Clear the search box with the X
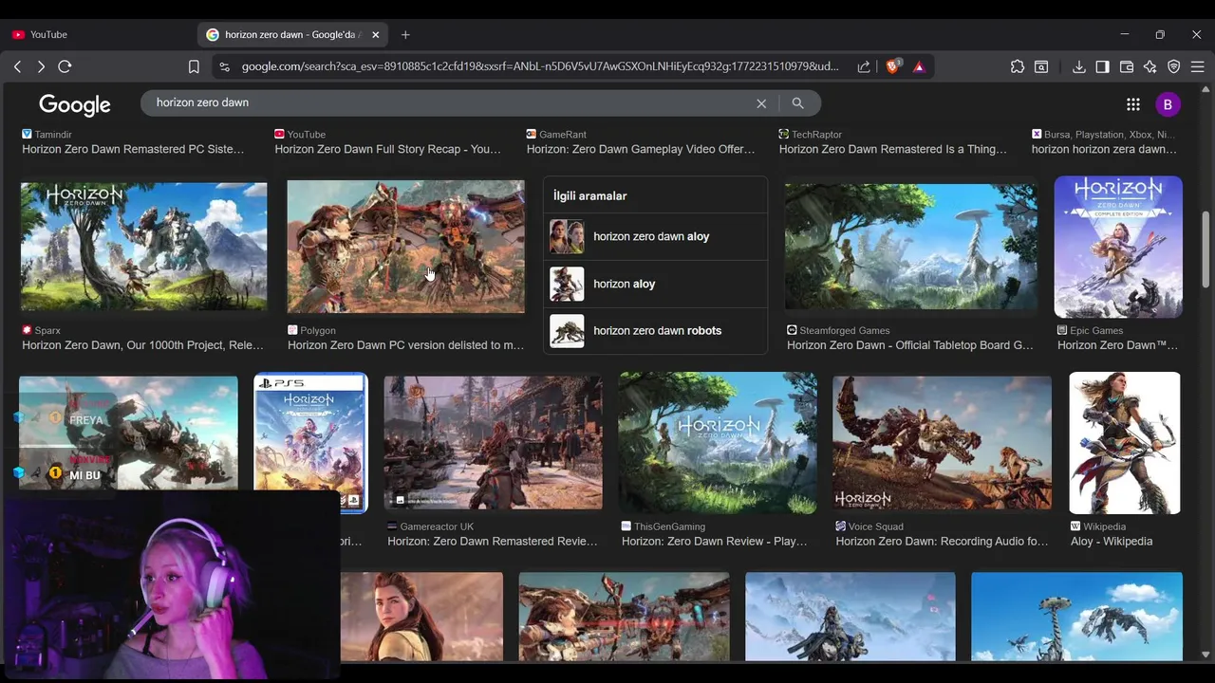 click(x=761, y=103)
